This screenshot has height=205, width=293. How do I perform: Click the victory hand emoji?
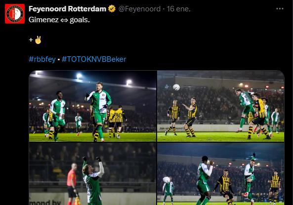38,40
